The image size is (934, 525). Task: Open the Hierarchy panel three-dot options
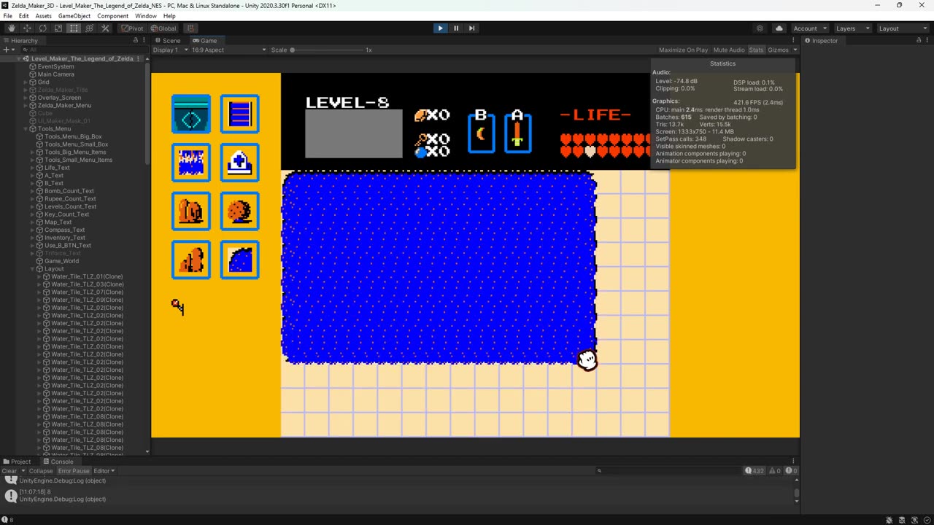click(x=144, y=41)
